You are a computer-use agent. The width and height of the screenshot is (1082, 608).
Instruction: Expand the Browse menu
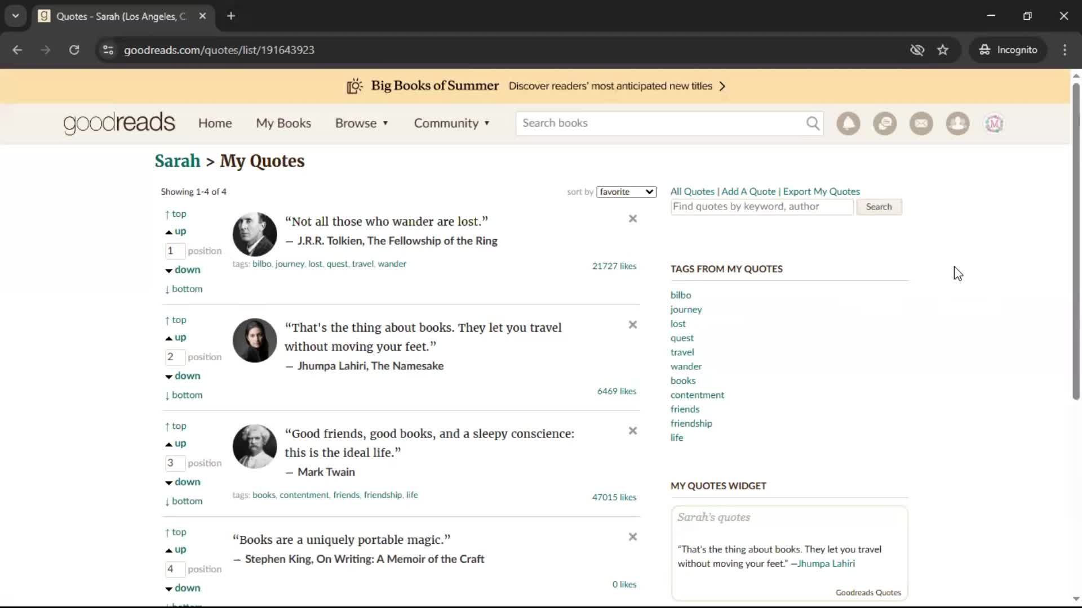coord(362,123)
